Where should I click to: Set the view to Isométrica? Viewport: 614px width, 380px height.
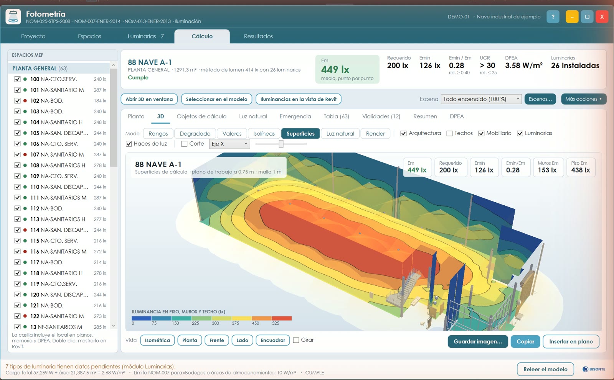pyautogui.click(x=157, y=340)
